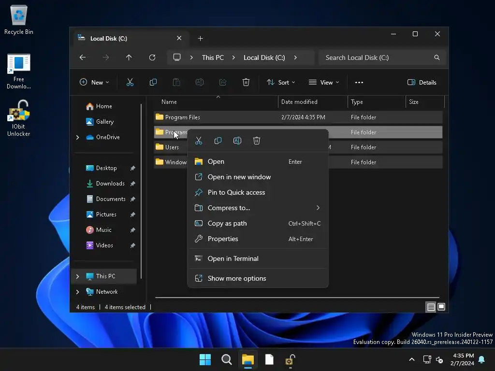This screenshot has width=495, height=371.
Task: Choose Open in Terminal
Action: (x=258, y=259)
